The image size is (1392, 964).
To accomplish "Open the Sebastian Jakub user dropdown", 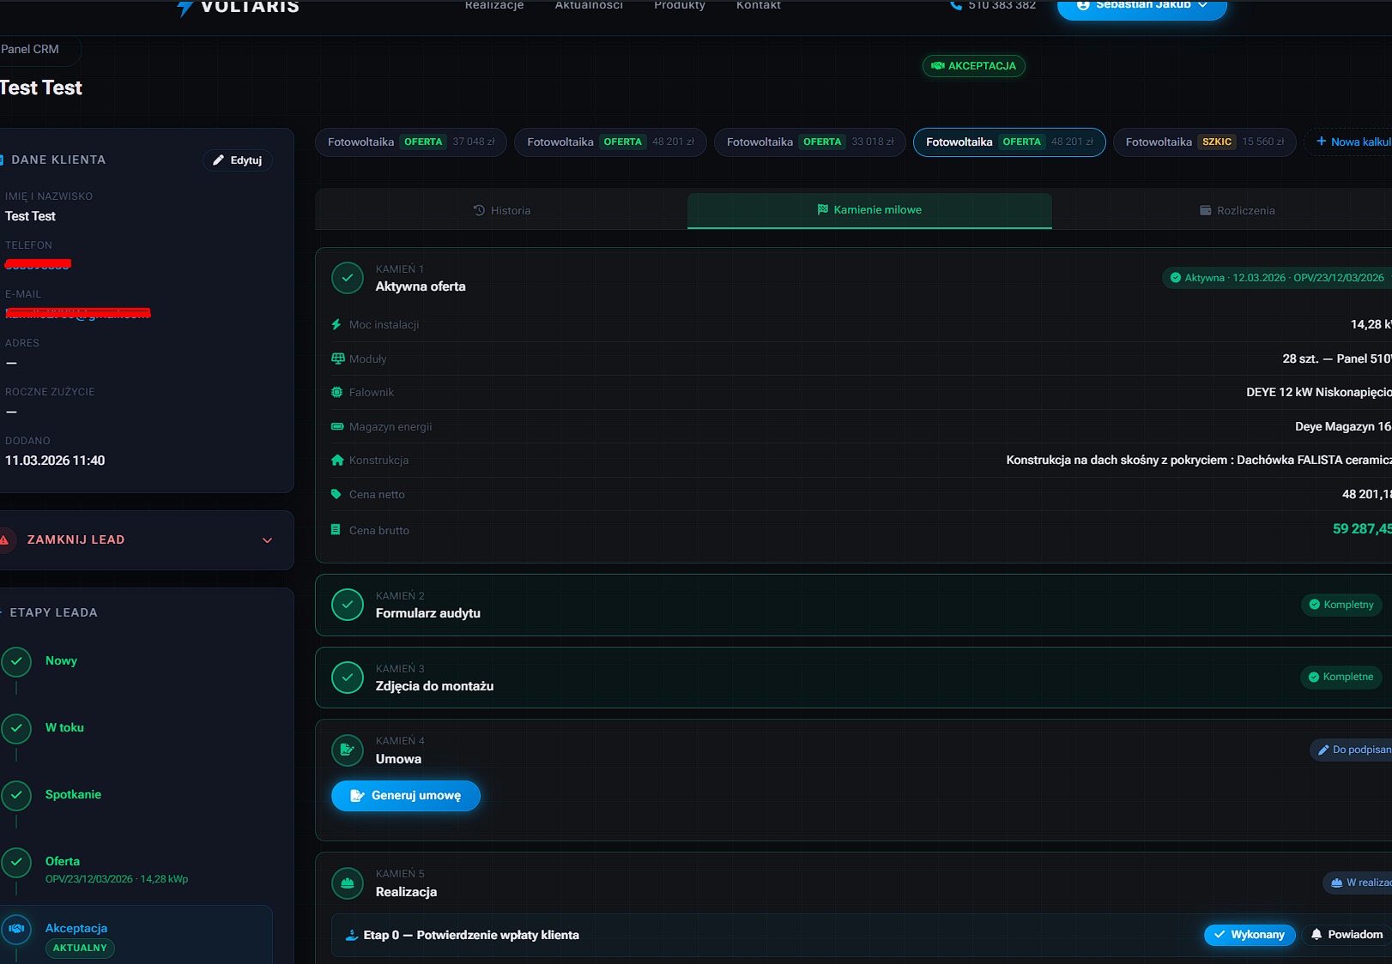I will (x=1141, y=7).
